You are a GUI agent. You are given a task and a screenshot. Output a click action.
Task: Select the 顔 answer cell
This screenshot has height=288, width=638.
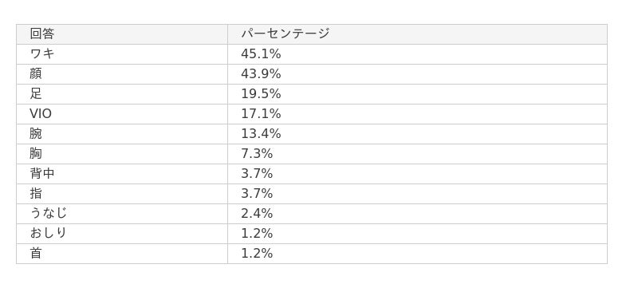tap(122, 74)
